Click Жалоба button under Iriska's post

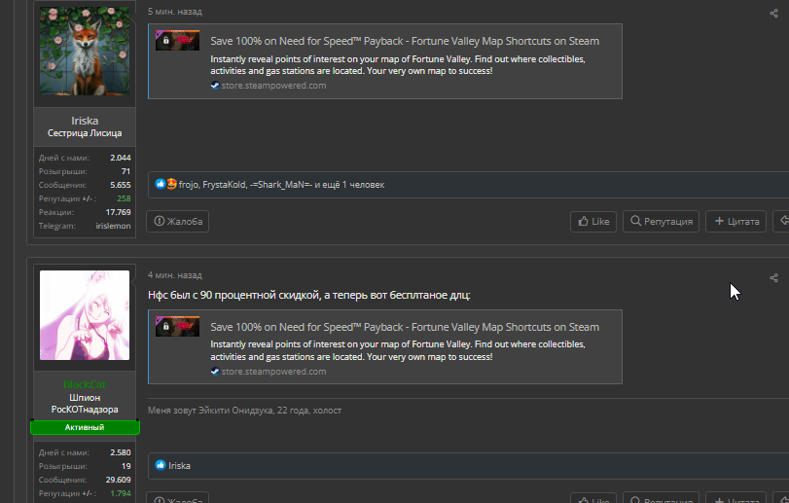pyautogui.click(x=178, y=221)
